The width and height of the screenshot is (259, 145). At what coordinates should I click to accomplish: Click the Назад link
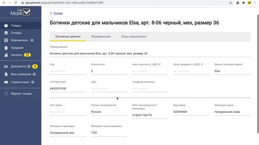(x=58, y=13)
